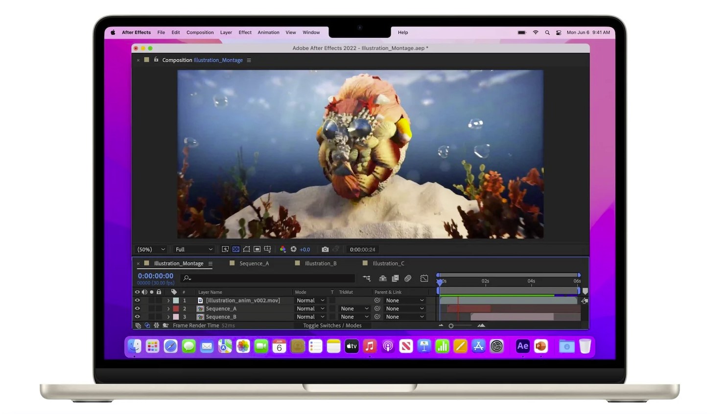The width and height of the screenshot is (725, 414).
Task: Expand the Sequence_A layer properties
Action: 168,309
